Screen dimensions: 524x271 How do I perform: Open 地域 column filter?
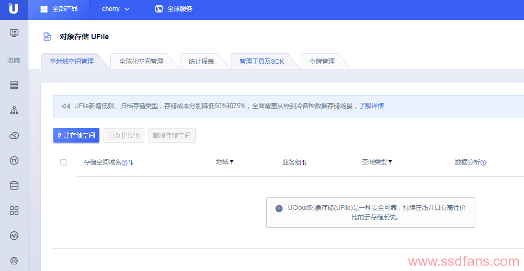pos(232,162)
